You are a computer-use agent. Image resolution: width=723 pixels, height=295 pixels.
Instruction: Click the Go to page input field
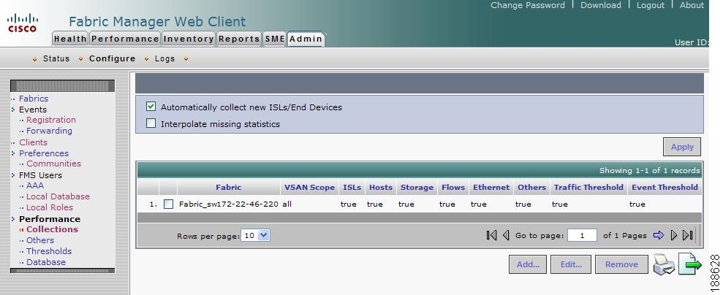582,235
